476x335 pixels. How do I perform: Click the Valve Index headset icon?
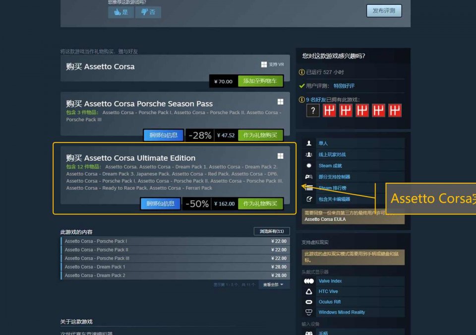(x=309, y=281)
